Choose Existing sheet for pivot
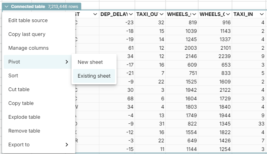 94,76
